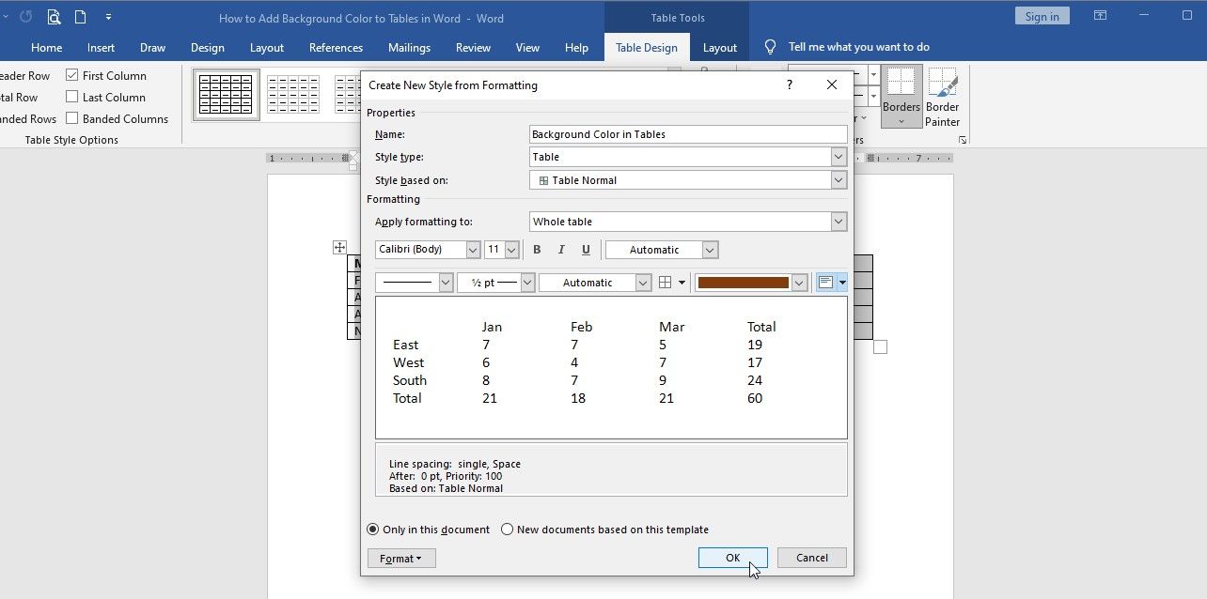Click the table move handle icon
This screenshot has height=599, width=1207.
[x=339, y=248]
